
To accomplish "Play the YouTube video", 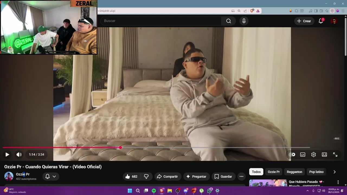I will (x=7, y=155).
